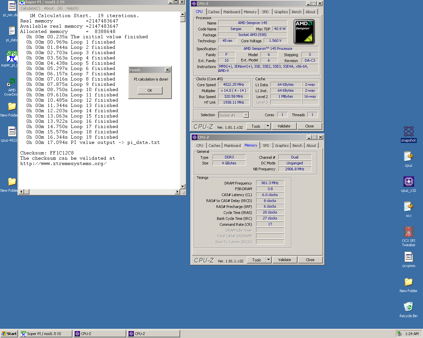Image resolution: width=423 pixels, height=338 pixels.
Task: Switch to SPD tab in upper CPU-Z
Action: [x=265, y=12]
